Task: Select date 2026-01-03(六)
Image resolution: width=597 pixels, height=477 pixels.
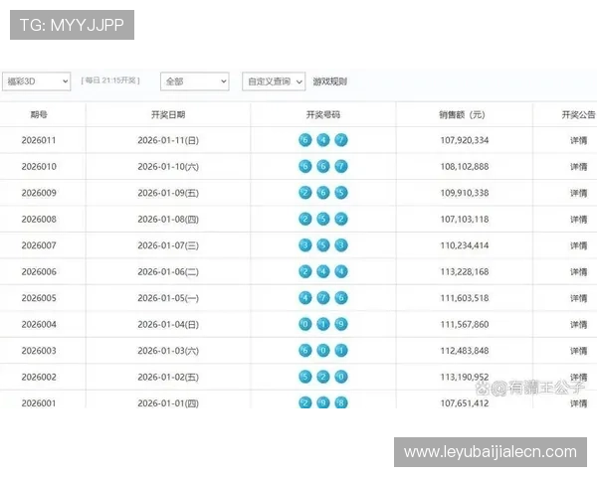Action: [x=168, y=351]
